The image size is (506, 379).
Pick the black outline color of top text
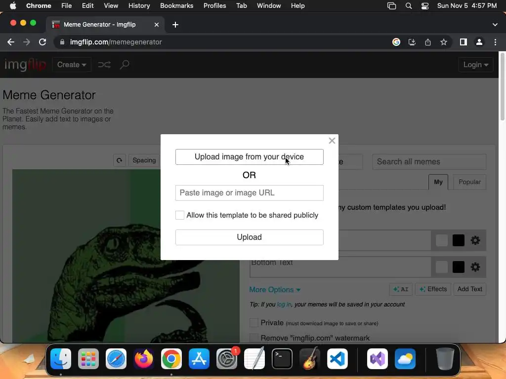[x=458, y=240]
